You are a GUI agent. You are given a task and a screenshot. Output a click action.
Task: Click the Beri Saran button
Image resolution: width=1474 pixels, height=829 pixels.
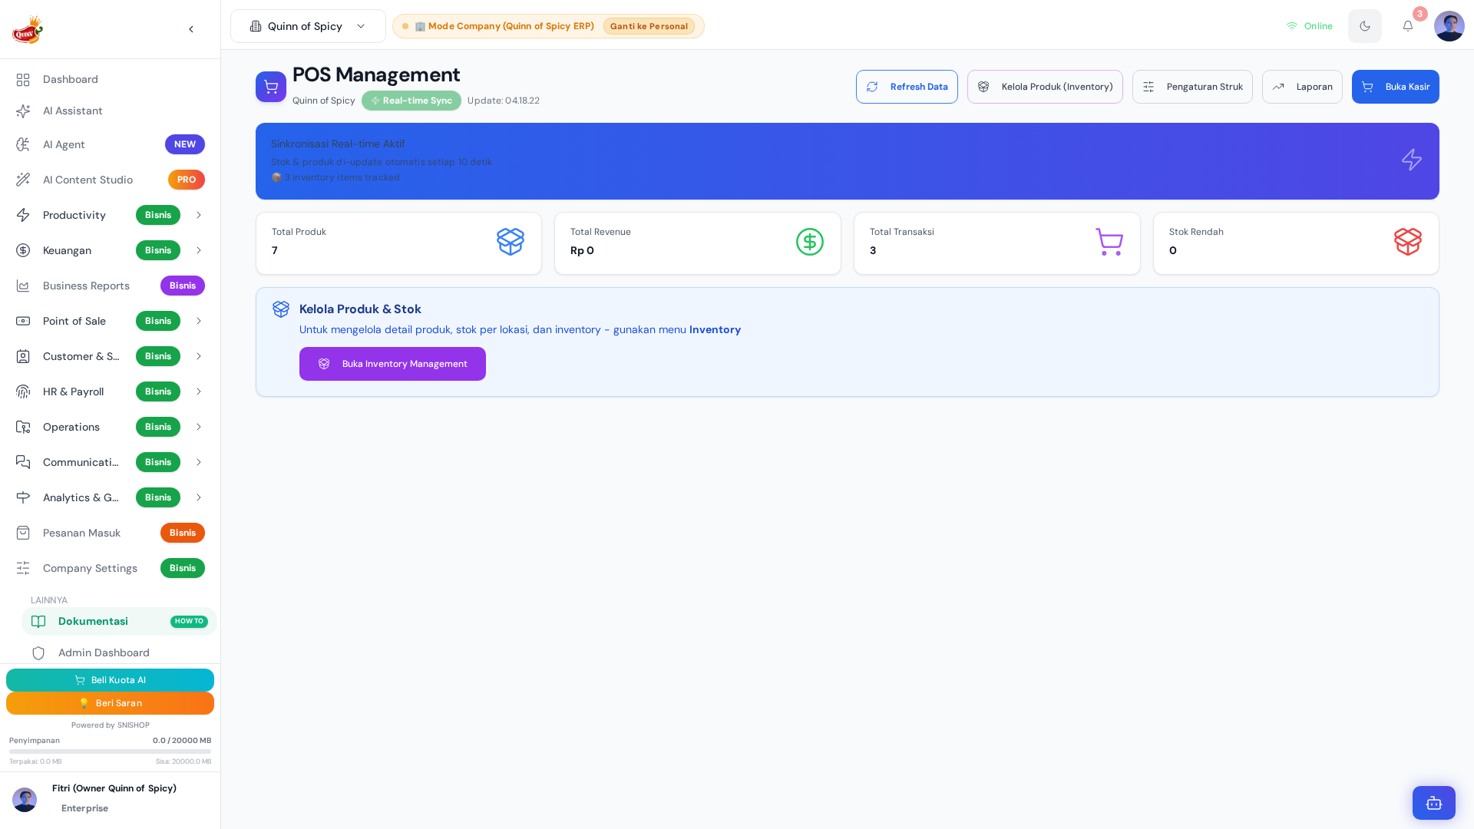110,703
